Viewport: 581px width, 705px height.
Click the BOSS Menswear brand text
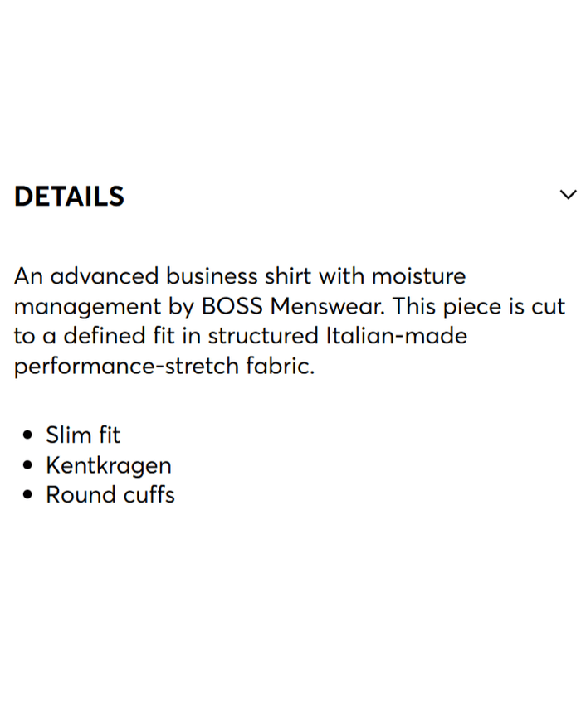coord(293,306)
